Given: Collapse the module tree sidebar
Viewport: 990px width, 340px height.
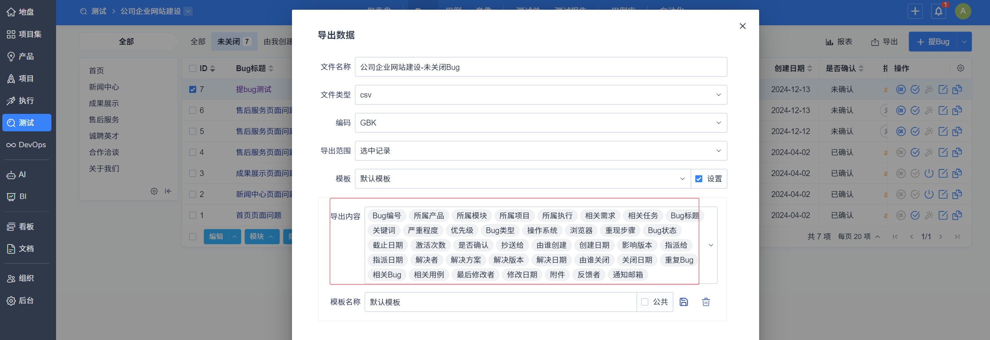Looking at the screenshot, I should (168, 191).
